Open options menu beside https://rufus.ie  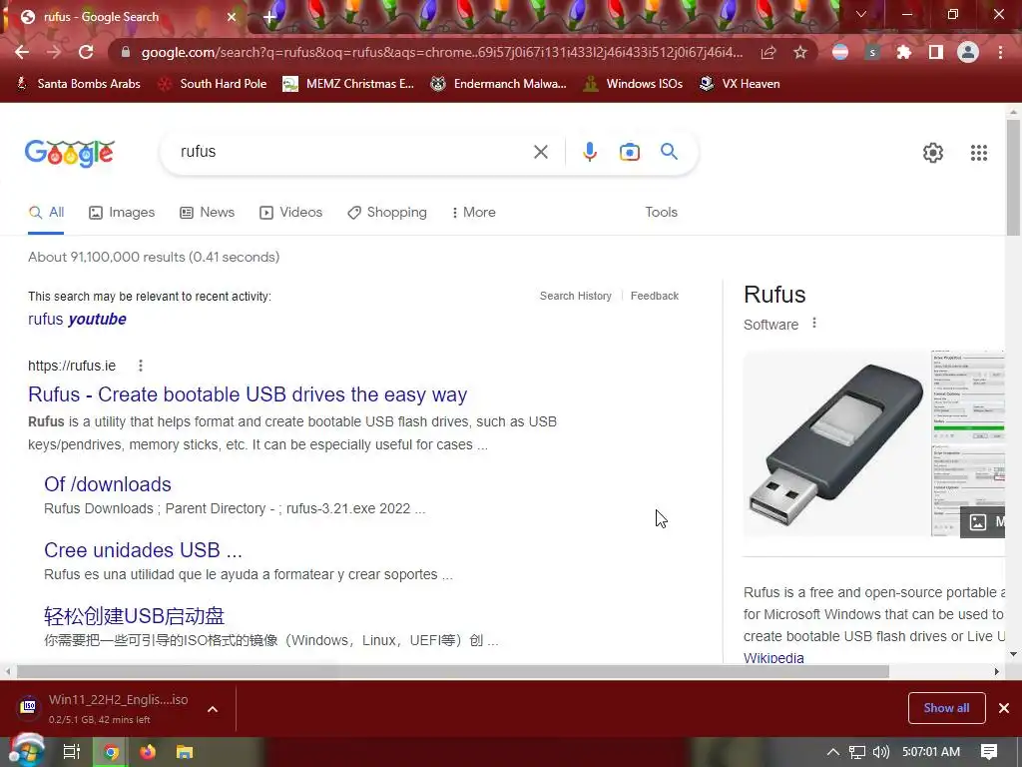(141, 366)
